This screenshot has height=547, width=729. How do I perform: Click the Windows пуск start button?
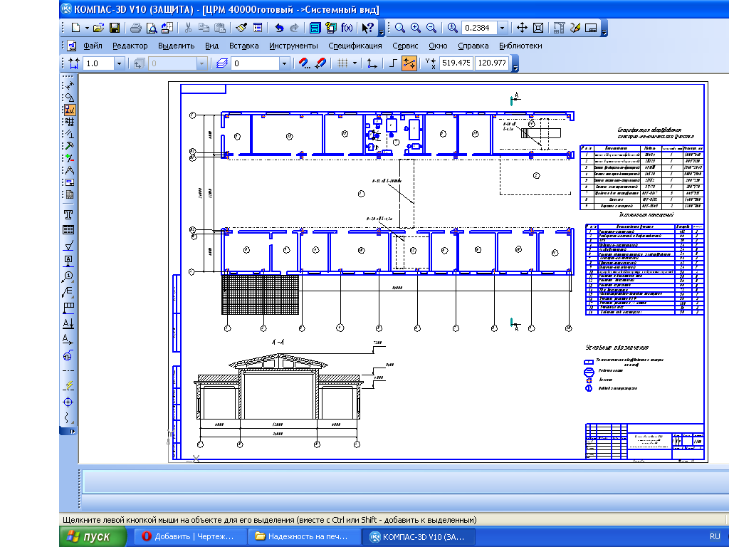93,537
